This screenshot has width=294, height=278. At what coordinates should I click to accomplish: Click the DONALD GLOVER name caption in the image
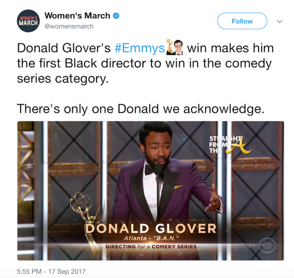point(150,229)
